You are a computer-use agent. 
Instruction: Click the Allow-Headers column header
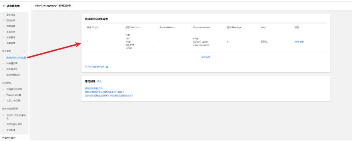(167, 27)
